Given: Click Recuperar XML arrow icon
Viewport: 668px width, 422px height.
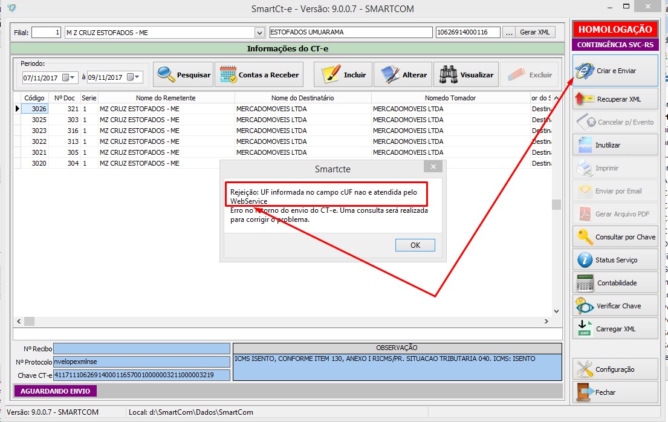Looking at the screenshot, I should coord(585,99).
